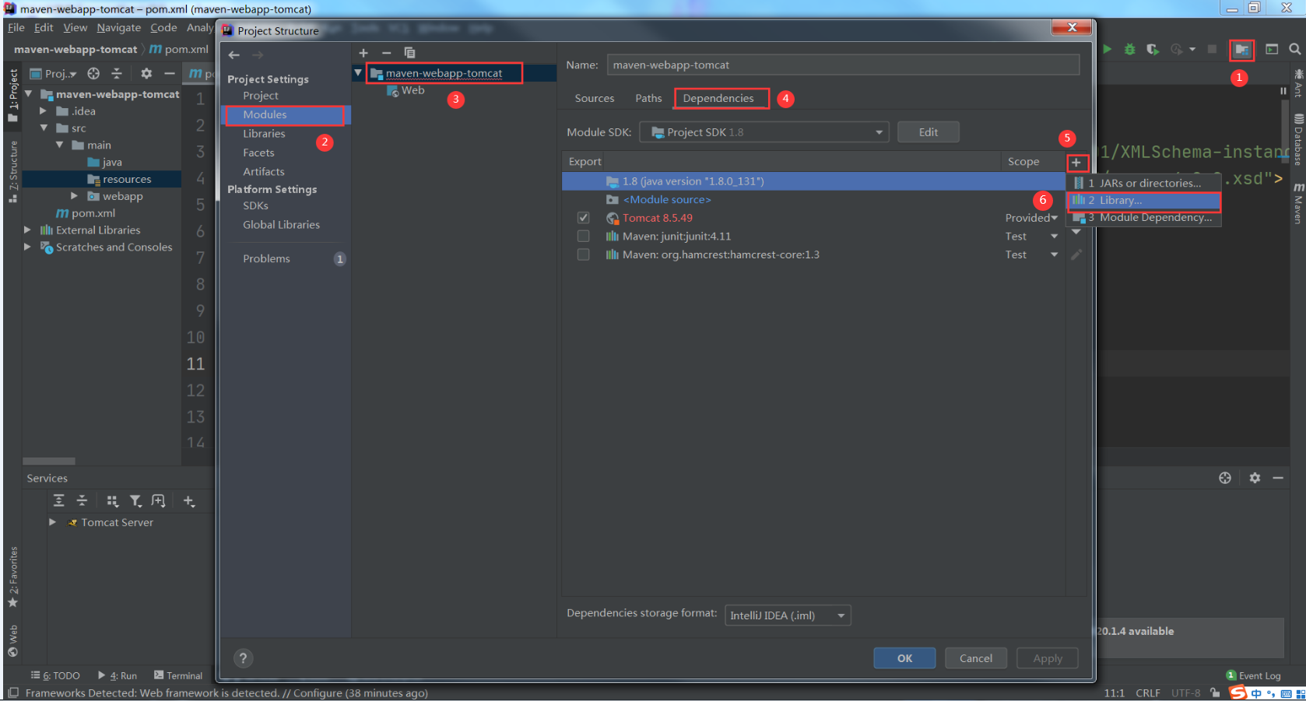
Task: Select the Web facet under module
Action: point(405,90)
